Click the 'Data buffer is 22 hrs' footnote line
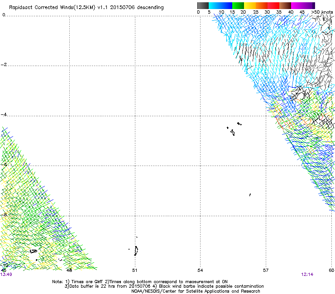 [x=164, y=286]
